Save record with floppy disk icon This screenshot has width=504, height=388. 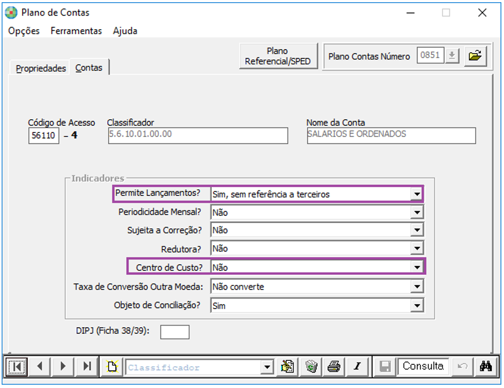385,366
